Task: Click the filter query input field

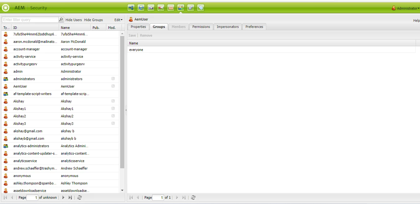Action: pos(30,20)
